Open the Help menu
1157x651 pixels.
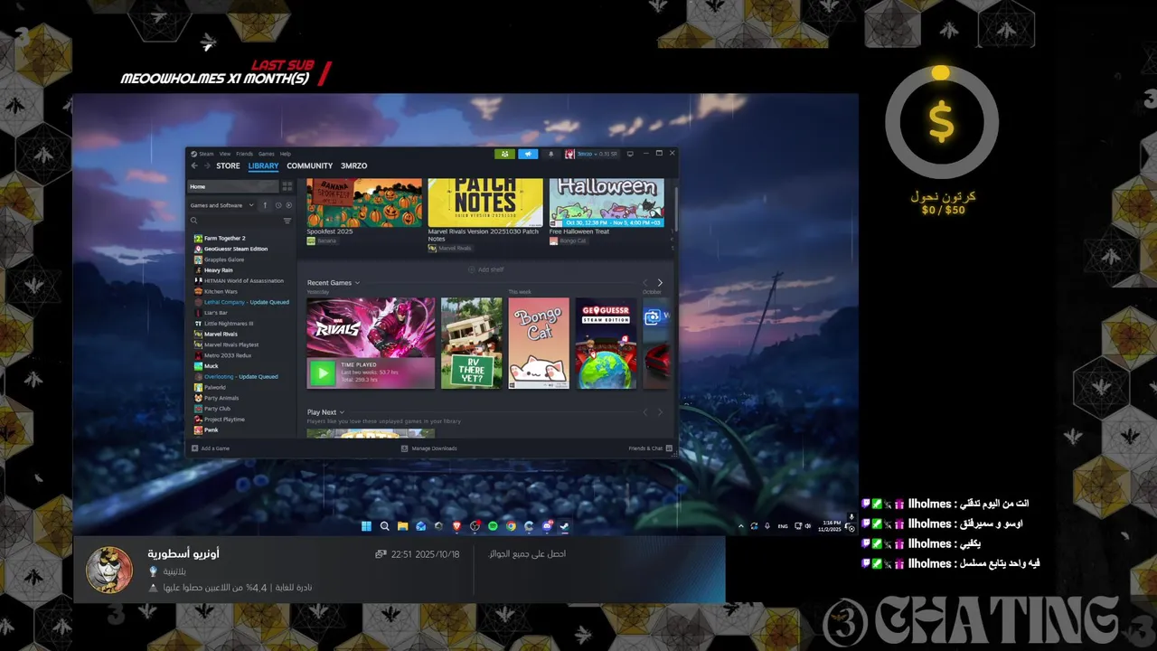286,154
